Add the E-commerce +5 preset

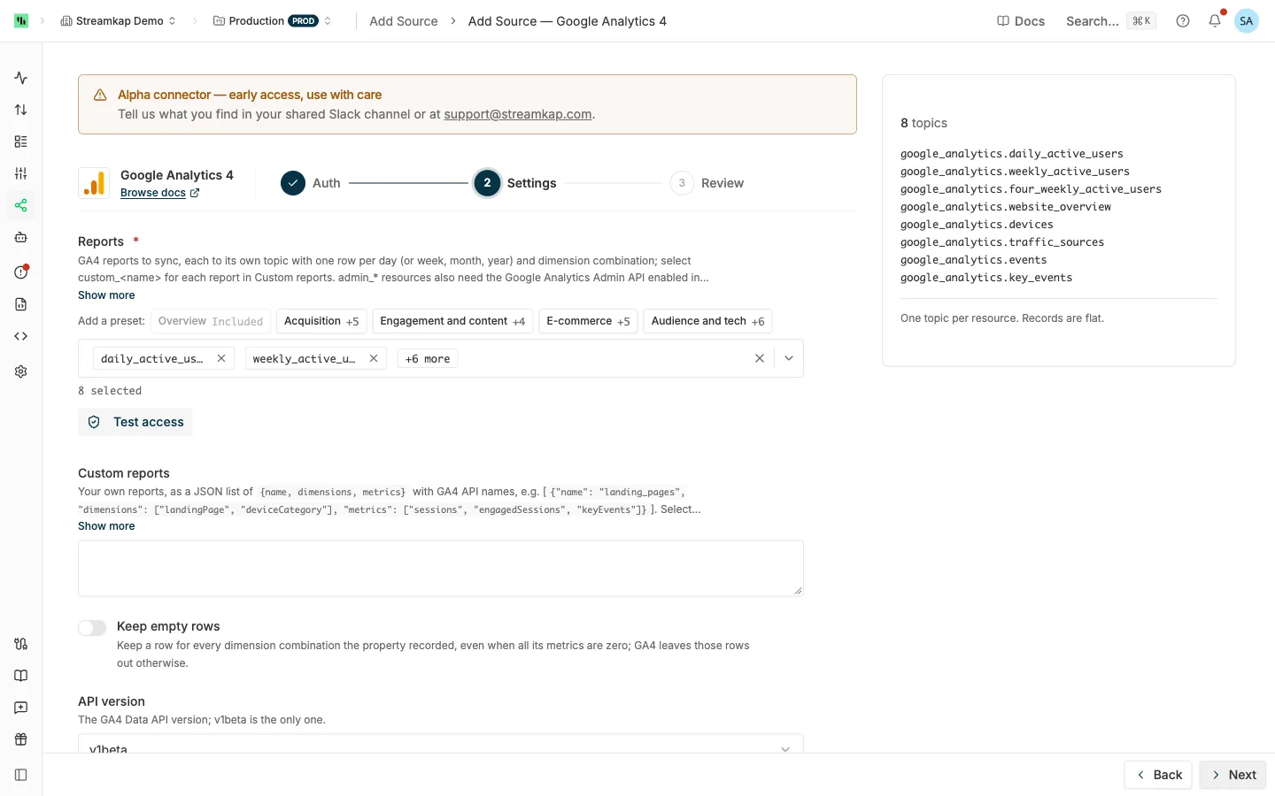[x=588, y=321]
